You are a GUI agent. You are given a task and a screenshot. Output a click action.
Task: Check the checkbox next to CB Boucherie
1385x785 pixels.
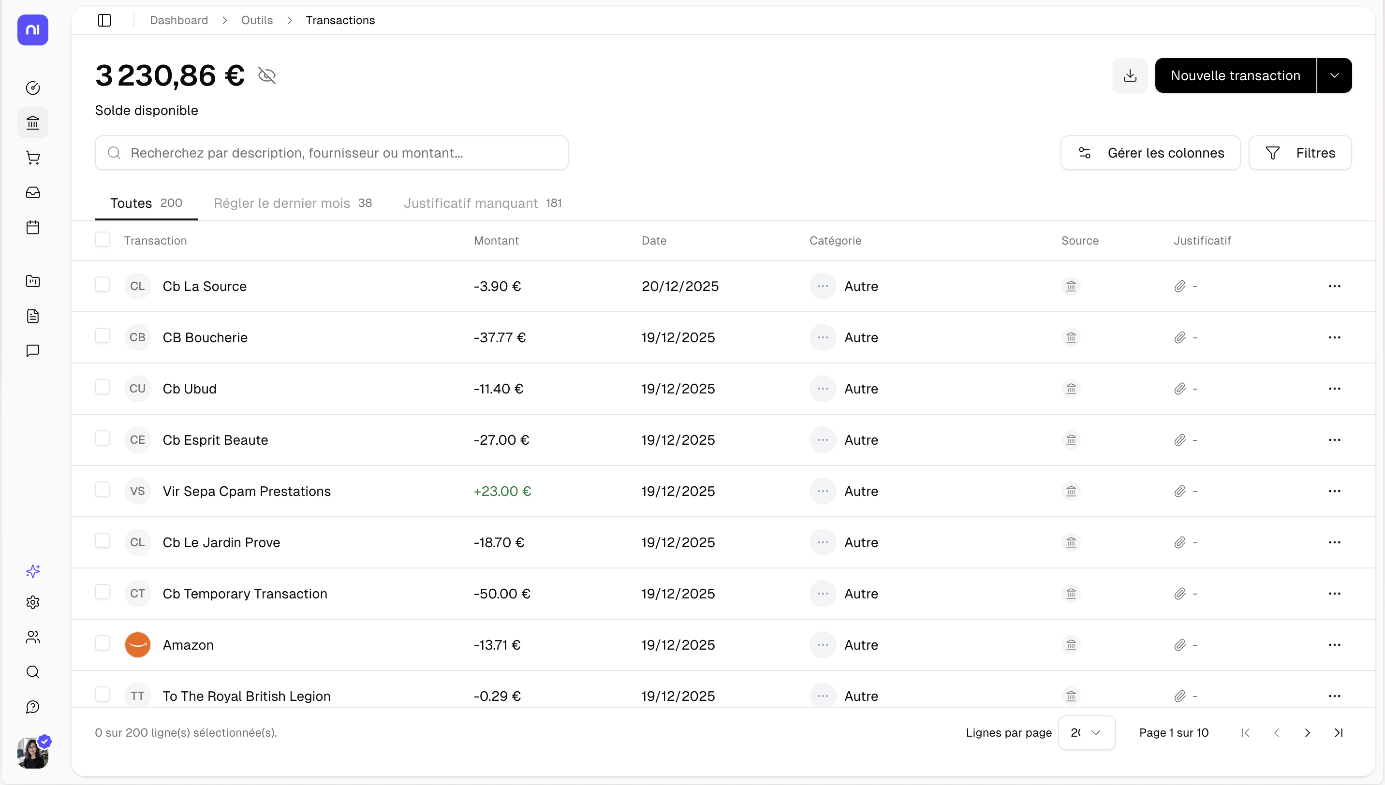[103, 335]
